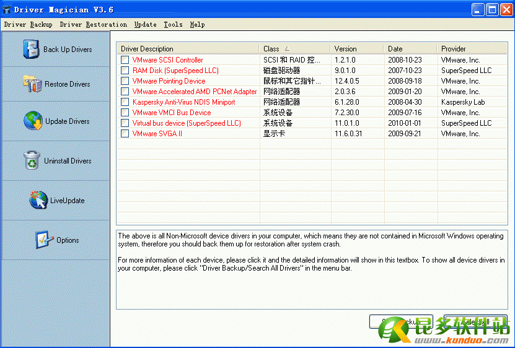Click the Update Drivers label
Image resolution: width=515 pixels, height=348 pixels.
point(68,121)
